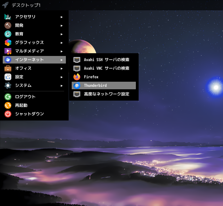
Task: Launch Firefox from the Internet submenu
Action: tap(104, 77)
